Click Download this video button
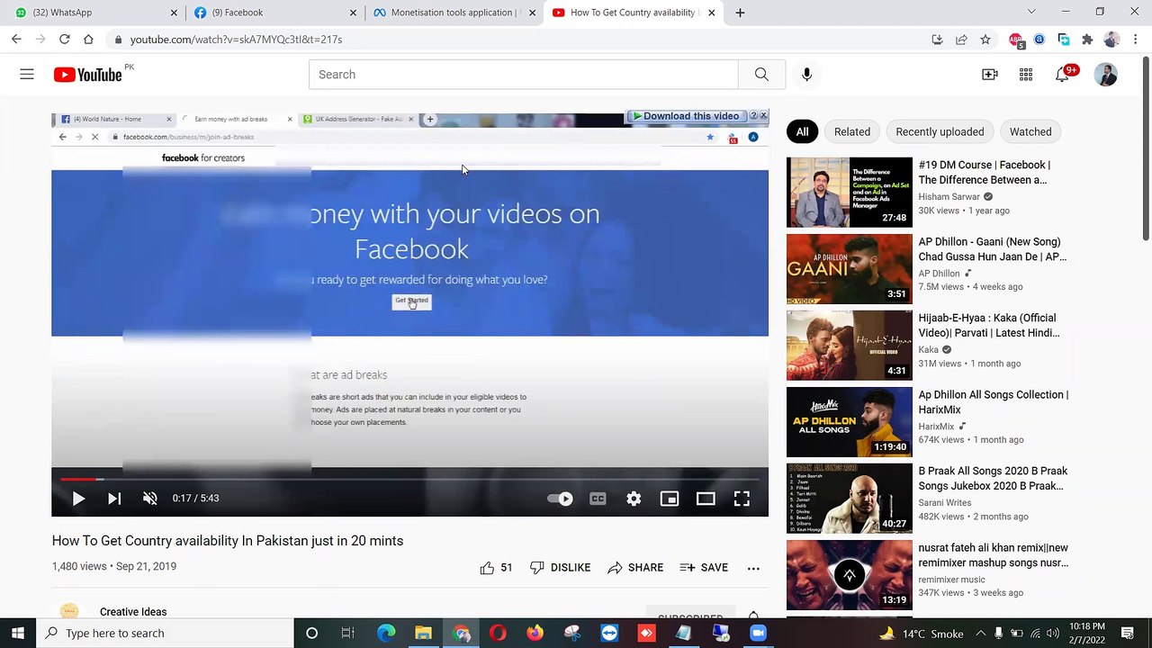Image resolution: width=1152 pixels, height=648 pixels. click(686, 116)
